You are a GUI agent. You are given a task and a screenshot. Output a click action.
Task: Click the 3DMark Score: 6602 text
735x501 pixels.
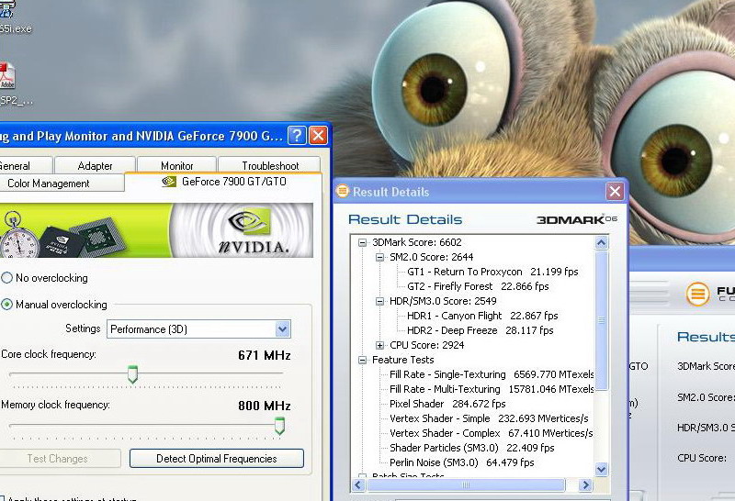[417, 242]
